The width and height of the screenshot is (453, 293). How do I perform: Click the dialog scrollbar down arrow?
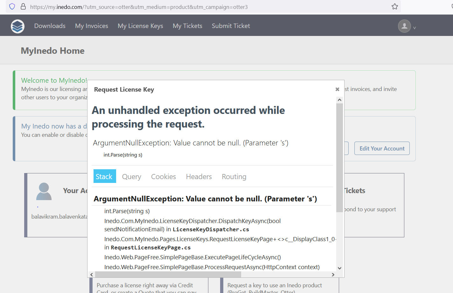[x=339, y=268]
